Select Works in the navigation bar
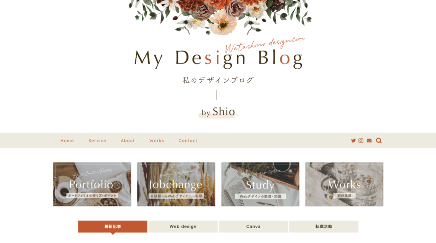436x243 pixels. tap(157, 141)
